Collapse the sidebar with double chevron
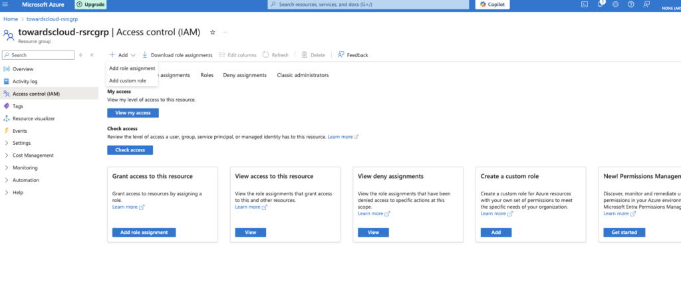 pyautogui.click(x=92, y=55)
